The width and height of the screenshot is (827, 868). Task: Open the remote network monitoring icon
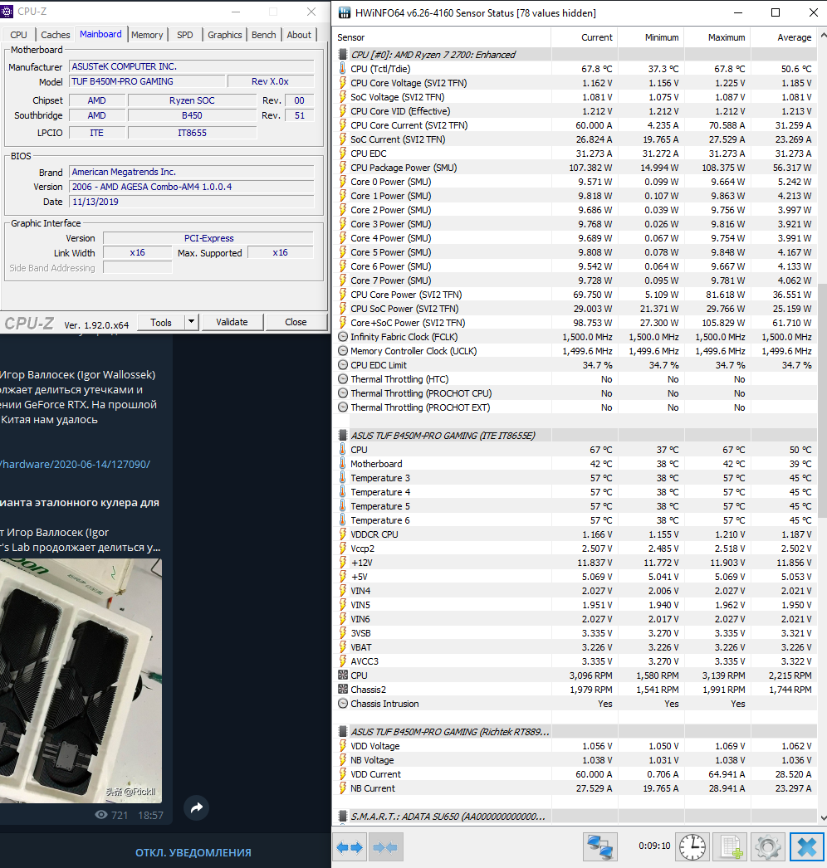click(599, 847)
